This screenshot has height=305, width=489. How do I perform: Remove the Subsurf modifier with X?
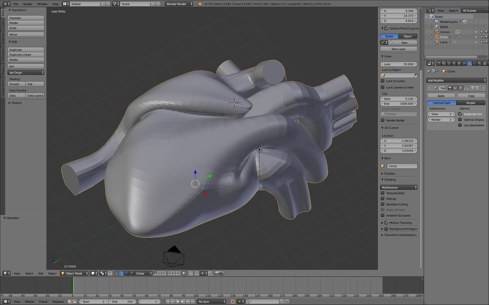[483, 88]
